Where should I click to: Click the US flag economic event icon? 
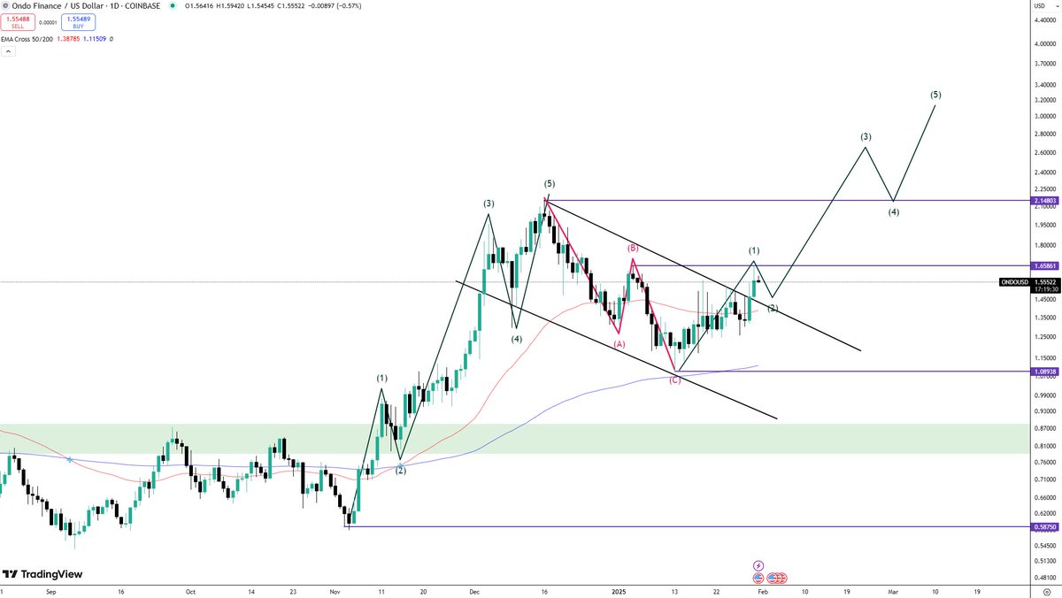pyautogui.click(x=758, y=579)
